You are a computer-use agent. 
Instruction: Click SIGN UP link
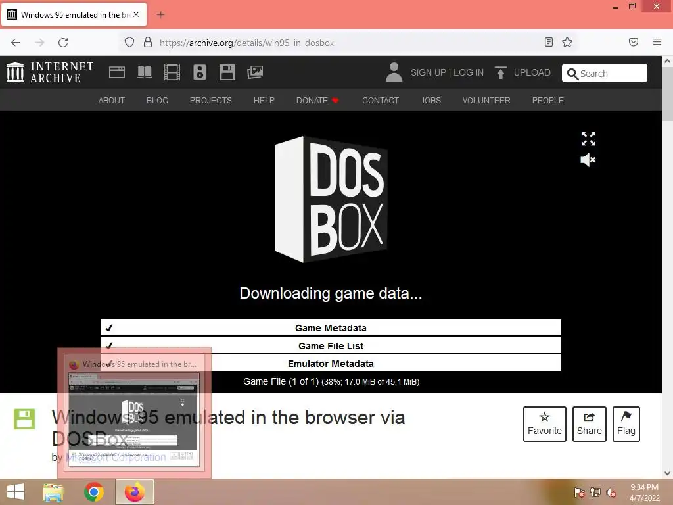(429, 72)
